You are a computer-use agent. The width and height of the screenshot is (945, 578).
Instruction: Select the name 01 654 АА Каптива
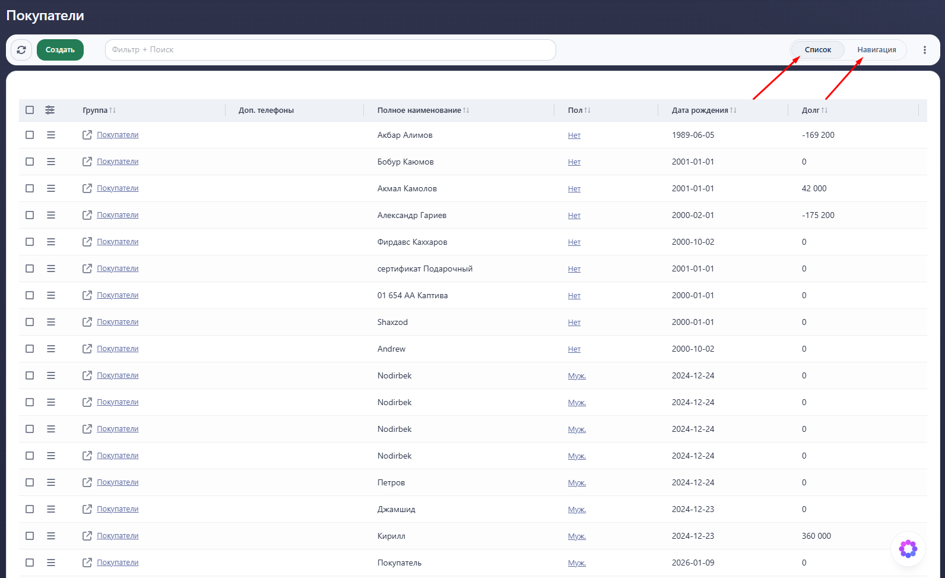click(413, 295)
